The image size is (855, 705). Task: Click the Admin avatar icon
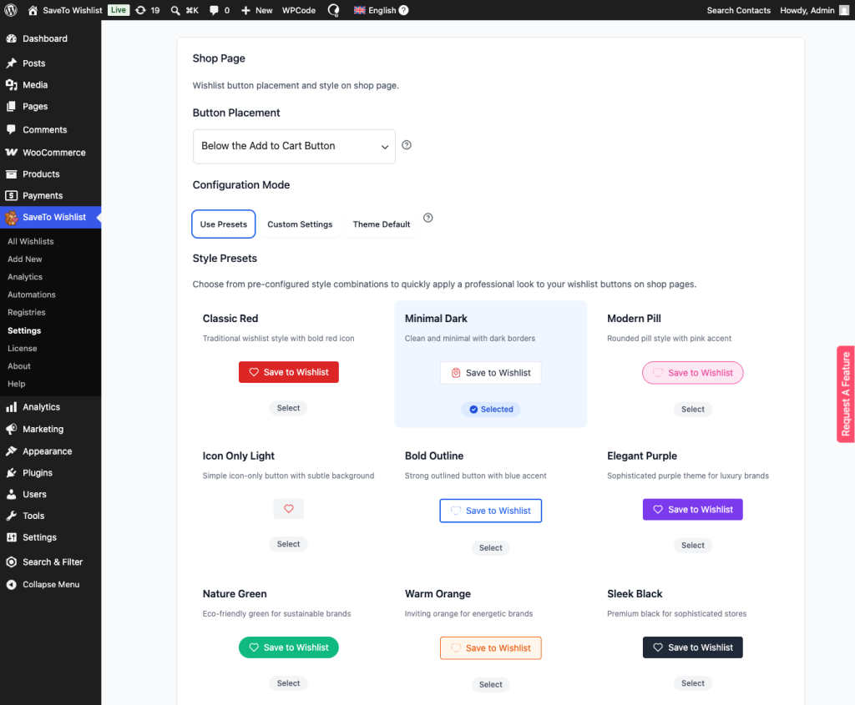(x=844, y=10)
